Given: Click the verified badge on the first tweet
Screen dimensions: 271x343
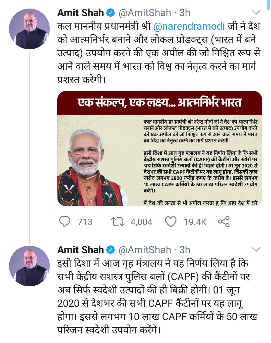Looking at the screenshot, I should click(111, 13).
